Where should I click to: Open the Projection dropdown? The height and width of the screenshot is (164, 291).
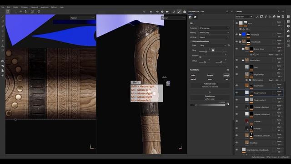pyautogui.click(x=214, y=28)
